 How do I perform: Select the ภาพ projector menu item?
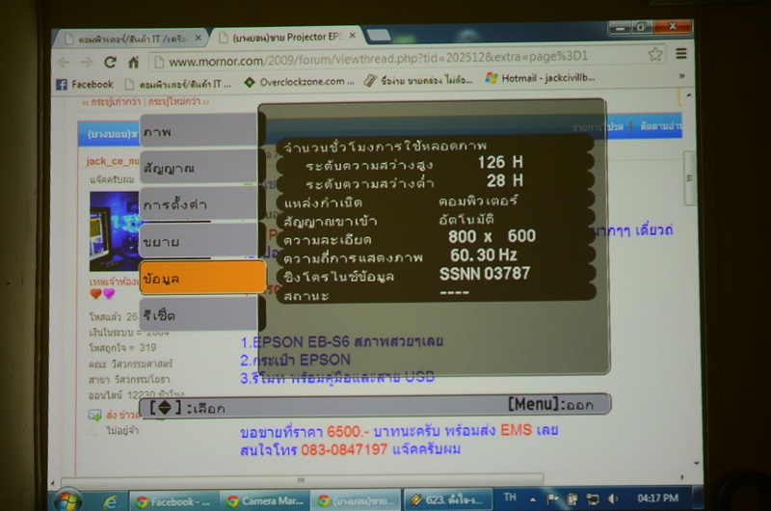click(x=199, y=131)
